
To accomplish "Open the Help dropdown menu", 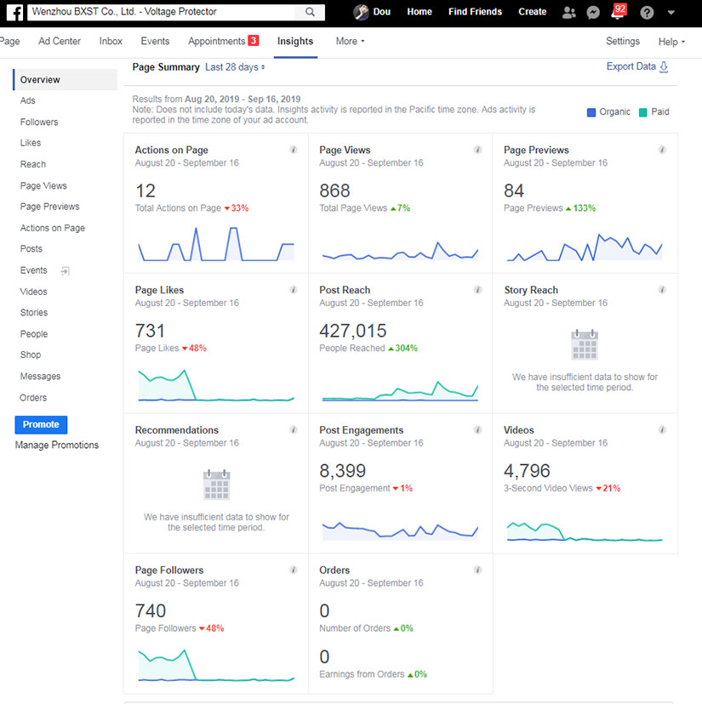I will point(671,42).
